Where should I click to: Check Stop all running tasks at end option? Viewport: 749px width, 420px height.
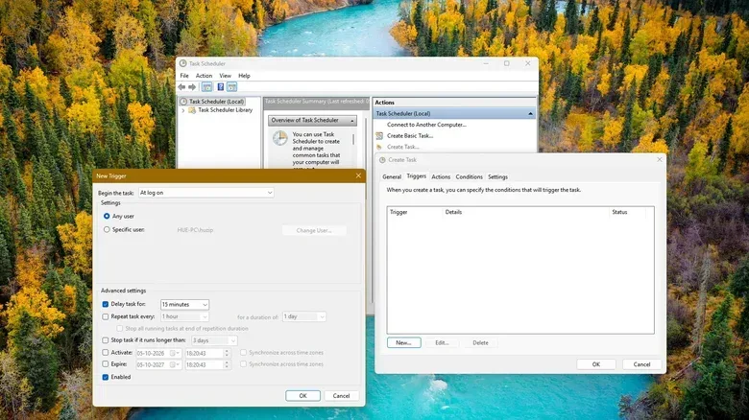pos(119,328)
